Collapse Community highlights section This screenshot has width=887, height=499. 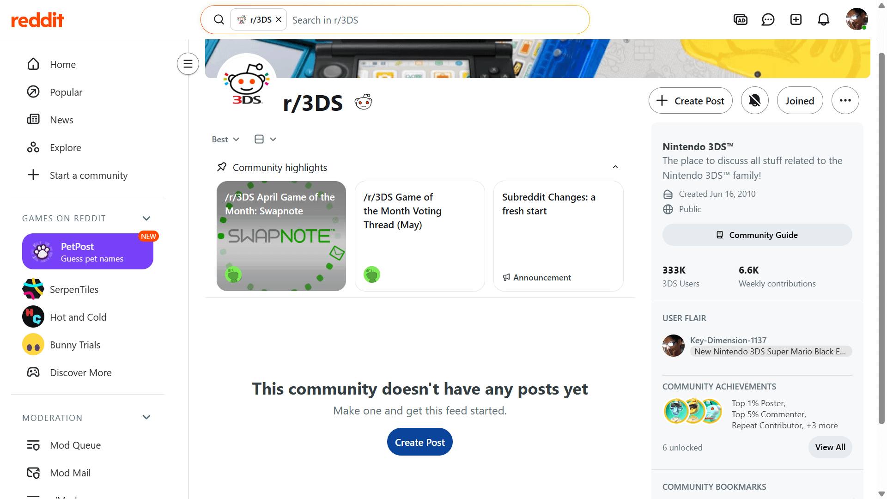(615, 167)
